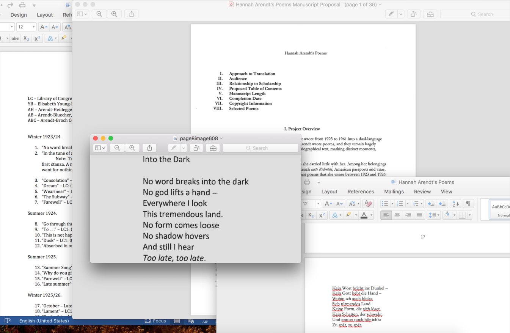This screenshot has width=510, height=333.
Task: Zoom in on the Manuscript Proposal PDF window
Action: (x=114, y=14)
